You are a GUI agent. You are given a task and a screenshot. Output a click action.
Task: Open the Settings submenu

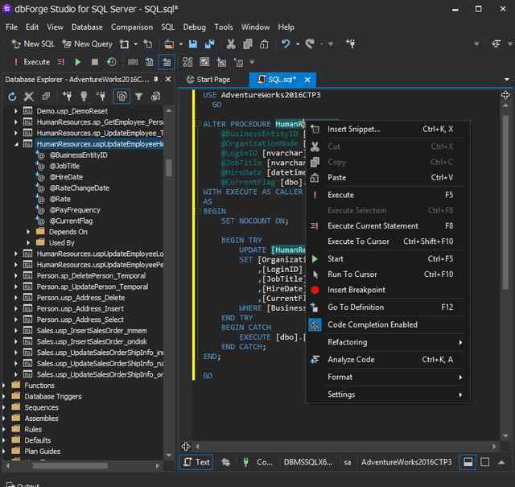pyautogui.click(x=388, y=394)
